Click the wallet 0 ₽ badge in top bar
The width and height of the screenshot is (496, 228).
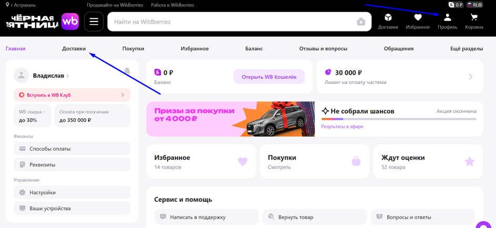[456, 5]
